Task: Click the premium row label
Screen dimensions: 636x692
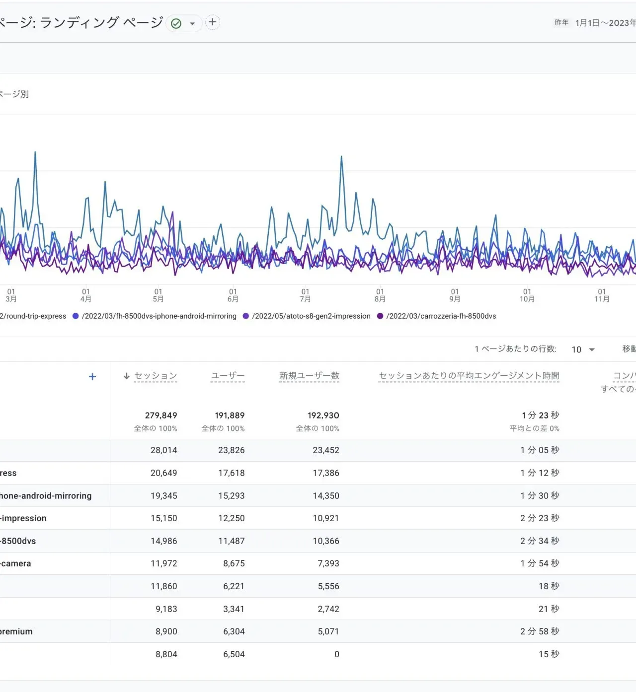Action: (x=16, y=631)
